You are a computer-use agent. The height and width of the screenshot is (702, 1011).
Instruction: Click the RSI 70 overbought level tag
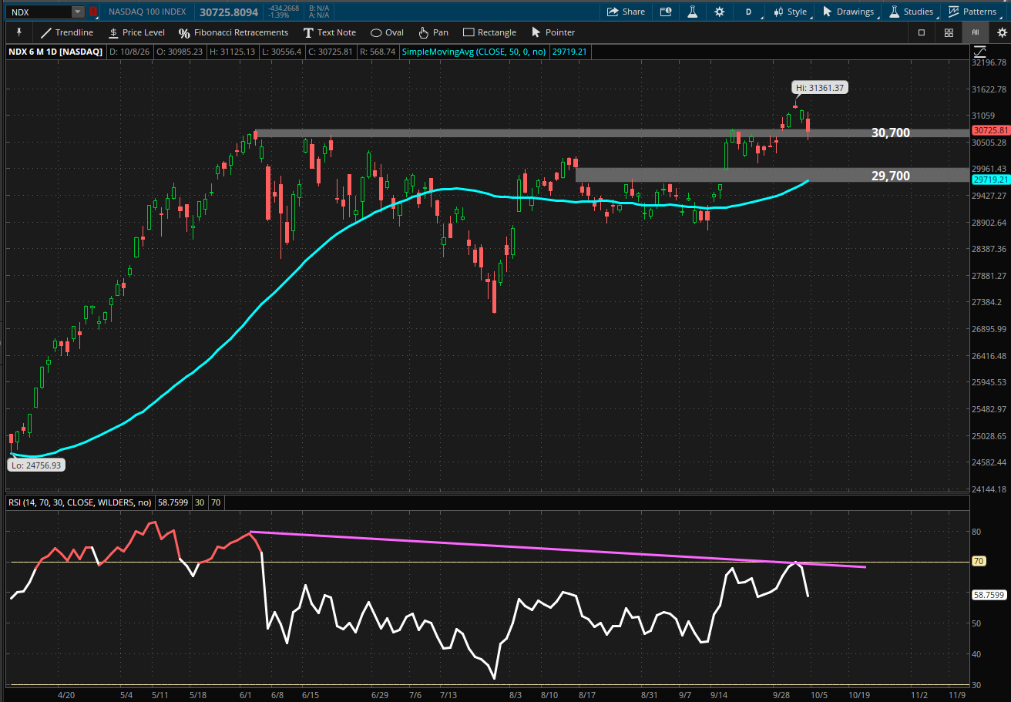click(979, 561)
